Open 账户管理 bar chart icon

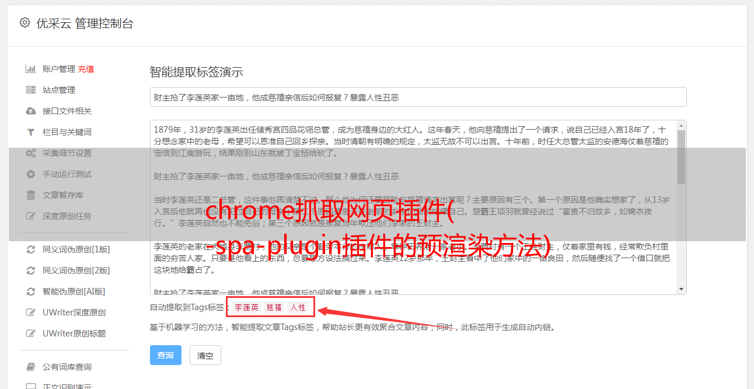[31, 69]
